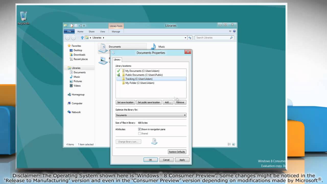
Task: Close the Documents Properties dialog
Action: [188, 52]
